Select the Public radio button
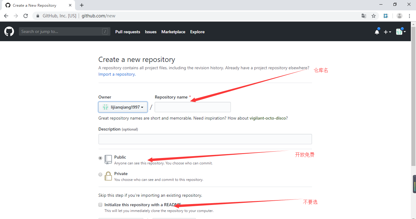 pos(100,158)
